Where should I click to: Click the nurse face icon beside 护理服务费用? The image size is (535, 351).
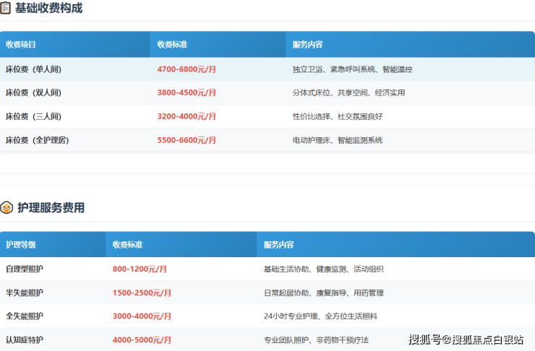(7, 207)
